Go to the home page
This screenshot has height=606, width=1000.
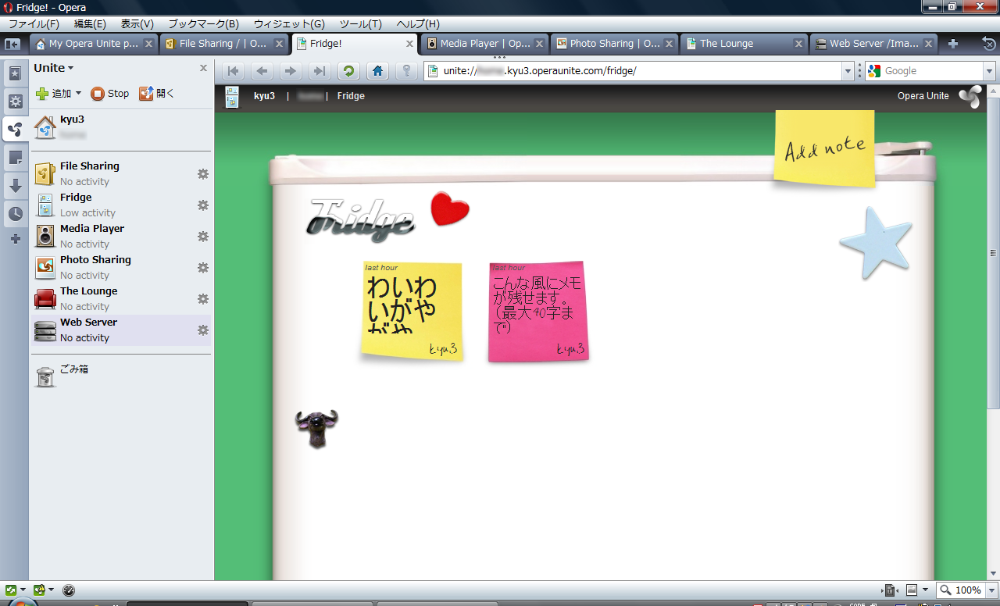(x=377, y=71)
